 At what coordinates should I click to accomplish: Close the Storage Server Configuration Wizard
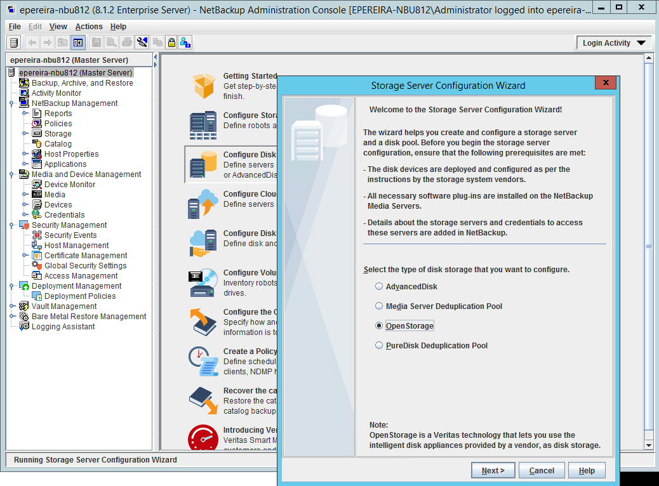click(606, 82)
